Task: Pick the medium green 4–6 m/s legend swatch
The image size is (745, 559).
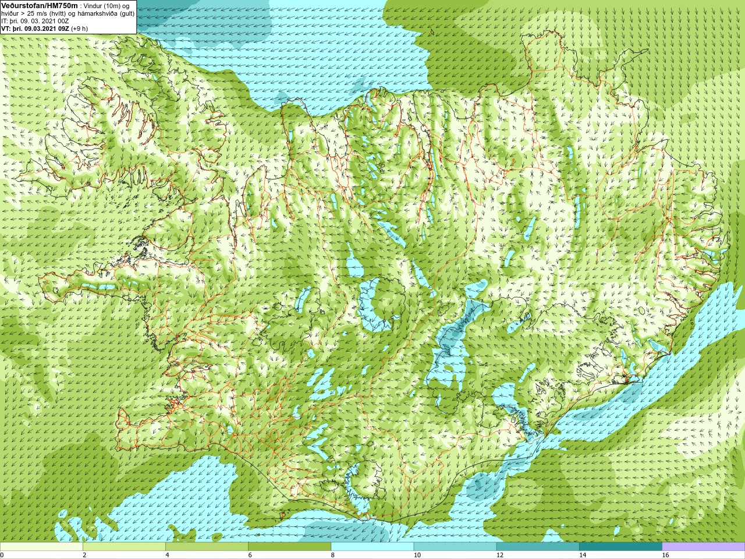Action: coord(207,547)
